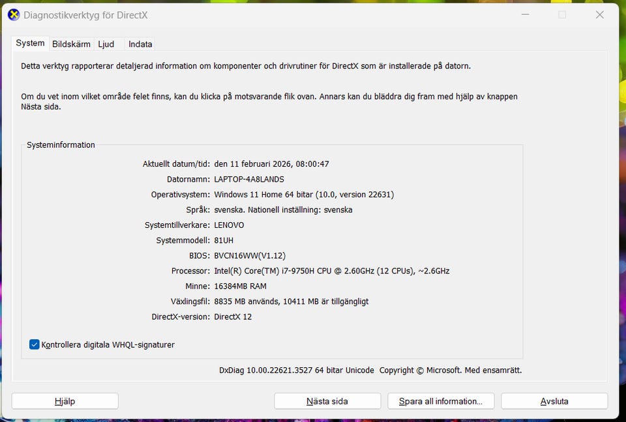This screenshot has width=626, height=422.
Task: Click the Systemmodell label
Action: pyautogui.click(x=183, y=240)
